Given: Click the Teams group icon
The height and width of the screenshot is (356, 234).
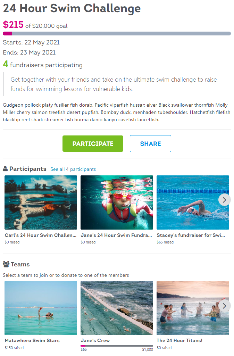Looking at the screenshot, I should (6, 264).
